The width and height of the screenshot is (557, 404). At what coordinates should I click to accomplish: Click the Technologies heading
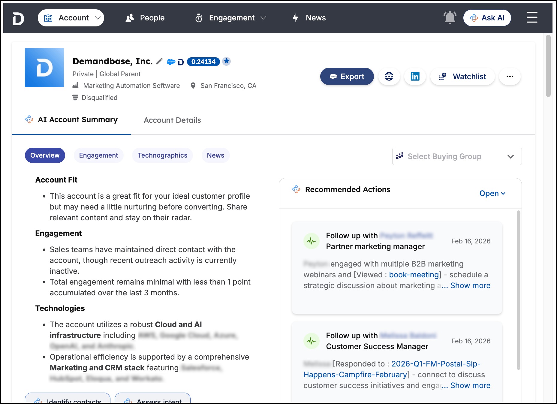60,308
